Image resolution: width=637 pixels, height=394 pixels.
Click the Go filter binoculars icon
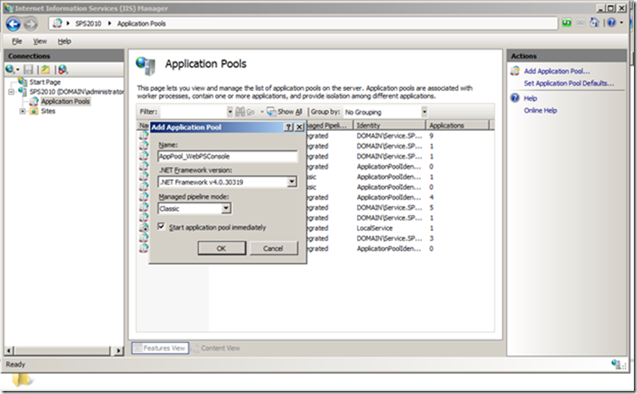[x=240, y=111]
